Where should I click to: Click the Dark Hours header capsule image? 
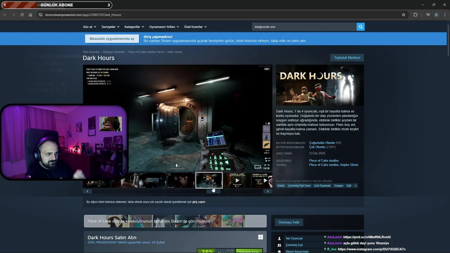pyautogui.click(x=320, y=85)
